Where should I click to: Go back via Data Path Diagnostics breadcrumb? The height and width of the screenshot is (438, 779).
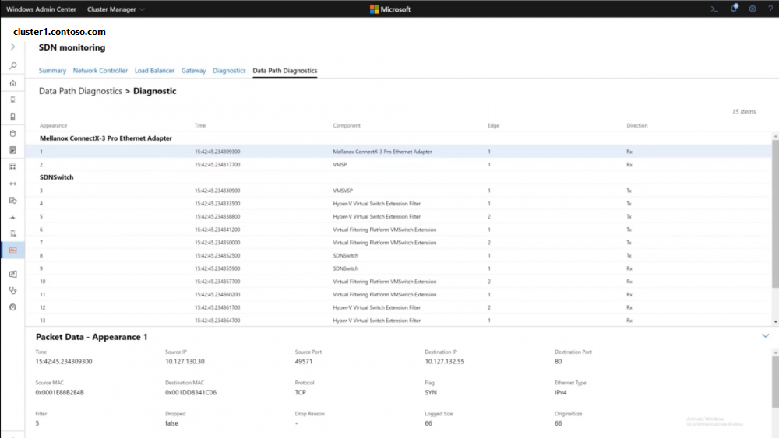coord(80,91)
